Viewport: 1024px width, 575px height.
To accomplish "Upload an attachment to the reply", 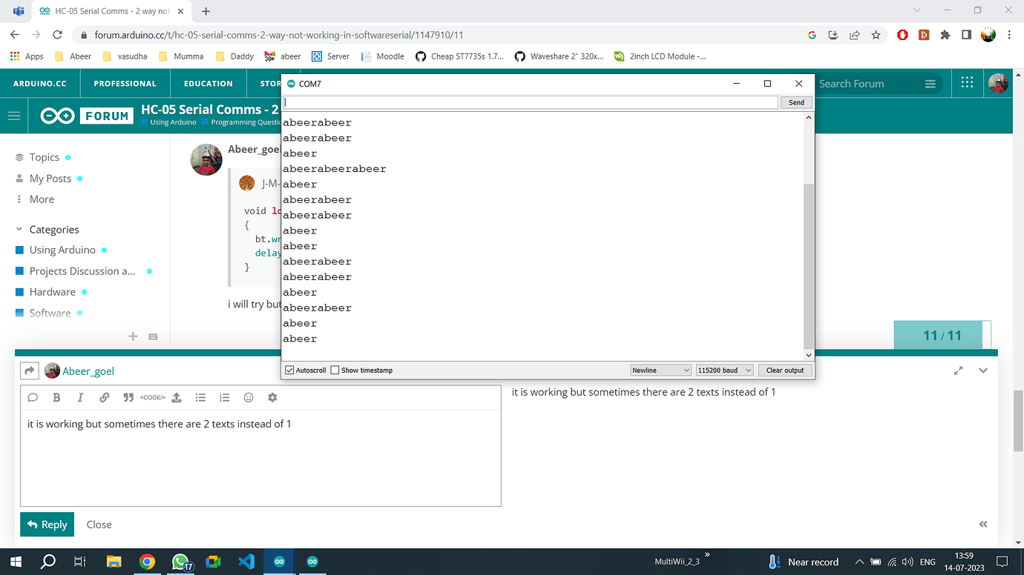I will point(176,397).
